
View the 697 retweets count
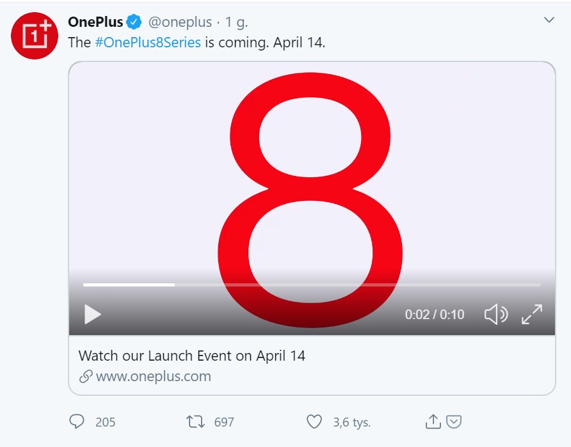point(224,422)
